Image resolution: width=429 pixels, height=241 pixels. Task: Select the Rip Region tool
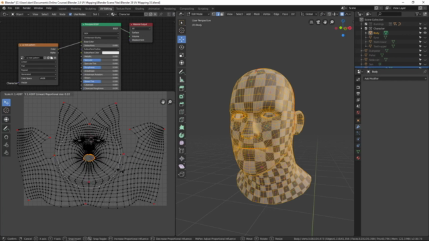click(x=182, y=174)
